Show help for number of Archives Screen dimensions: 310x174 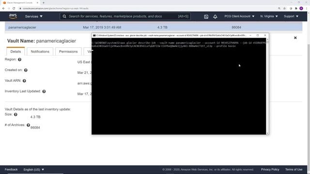[28, 125]
